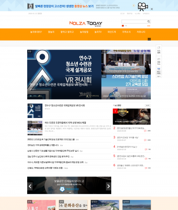Open the 강원도 VR 이벤트 진행 headline
Viewport: 178px width, 210px height.
pyautogui.click(x=45, y=168)
